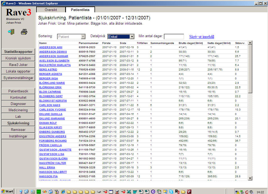The height and width of the screenshot is (194, 268).
Task: Open patient CARLSSON YVONNE
Action: click(53, 109)
